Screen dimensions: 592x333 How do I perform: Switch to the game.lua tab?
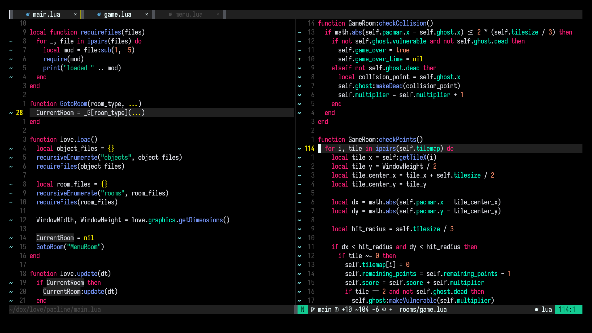click(118, 14)
